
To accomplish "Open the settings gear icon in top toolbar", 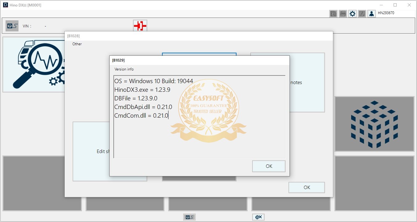I will 352,14.
